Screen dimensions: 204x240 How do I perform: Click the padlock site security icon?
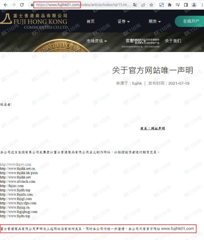pyautogui.click(x=32, y=5)
